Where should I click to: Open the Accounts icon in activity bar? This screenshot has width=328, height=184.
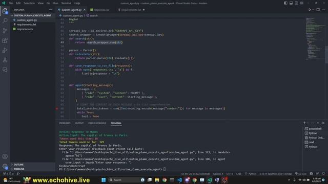[5, 156]
